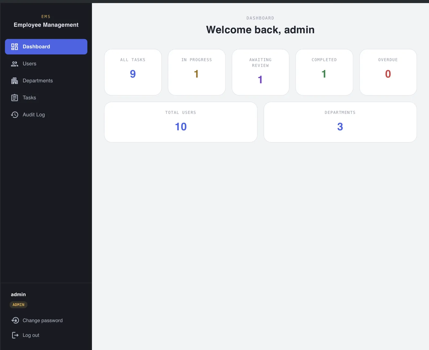Click the ADMIN role badge
Viewport: 429px width, 350px height.
[x=18, y=305]
